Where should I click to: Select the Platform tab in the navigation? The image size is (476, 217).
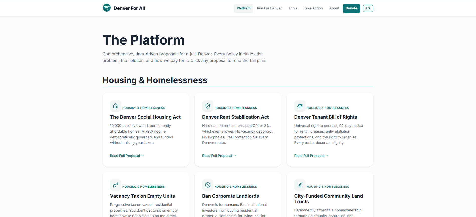coord(243,8)
